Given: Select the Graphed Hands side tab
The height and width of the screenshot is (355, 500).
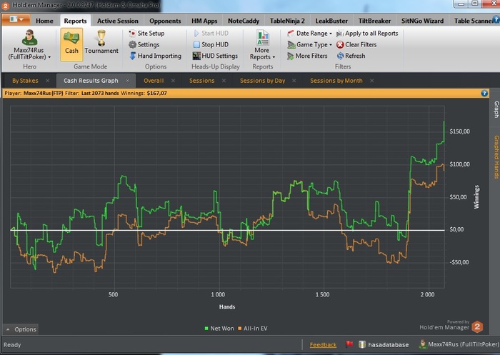Looking at the screenshot, I should (496, 156).
